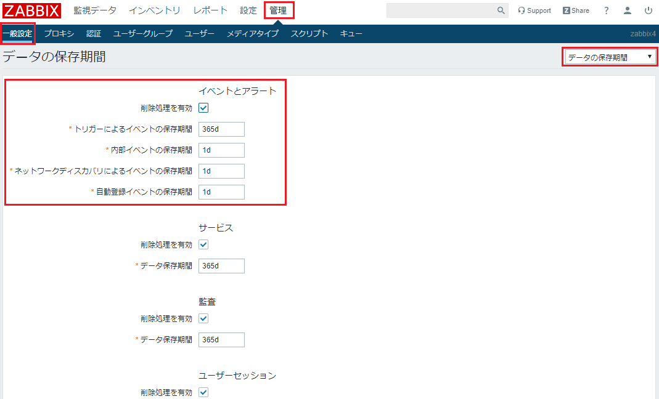
Task: Toggle 削除処理を有効 for ユーザーセッション
Action: click(203, 392)
